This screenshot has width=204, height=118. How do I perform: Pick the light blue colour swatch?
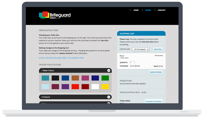[45, 87]
